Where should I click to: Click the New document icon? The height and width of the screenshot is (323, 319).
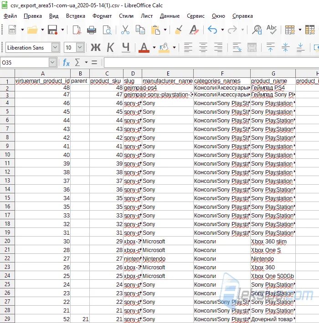(x=12, y=30)
